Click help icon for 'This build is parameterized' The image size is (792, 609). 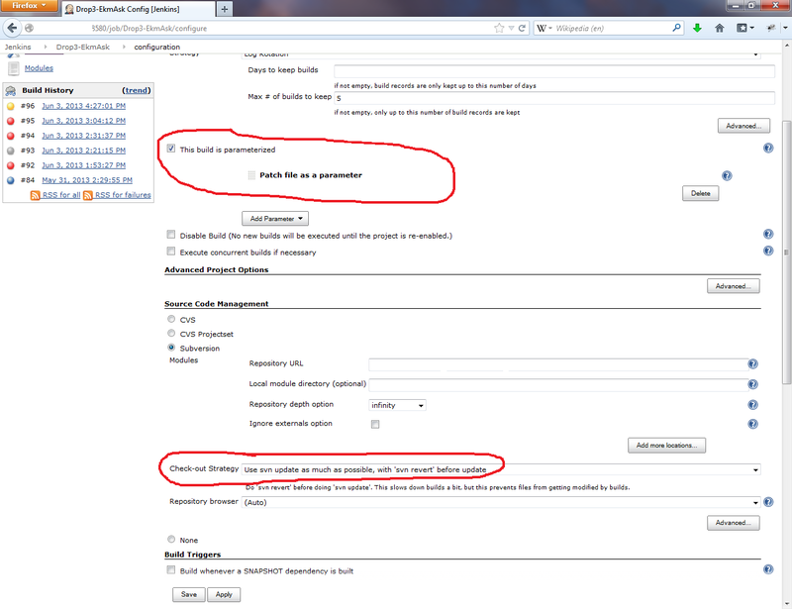768,149
